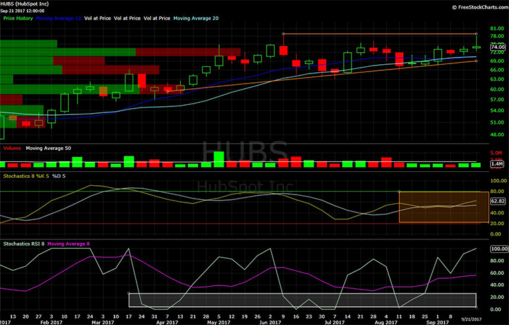Select the orange rectangle drawing in Stochastics panel

click(444, 207)
